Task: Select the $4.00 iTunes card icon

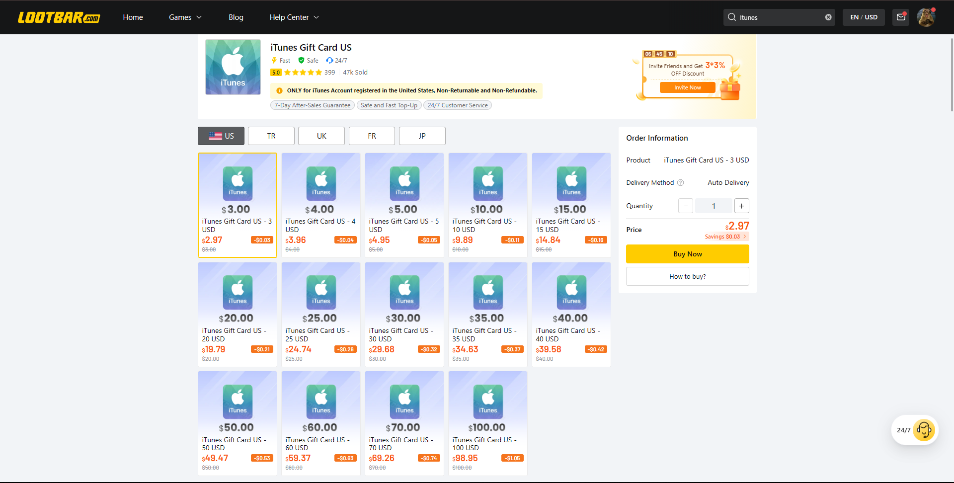Action: [x=321, y=184]
